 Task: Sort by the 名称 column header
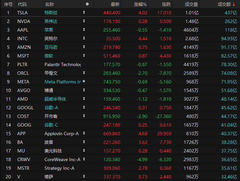tap(49, 4)
